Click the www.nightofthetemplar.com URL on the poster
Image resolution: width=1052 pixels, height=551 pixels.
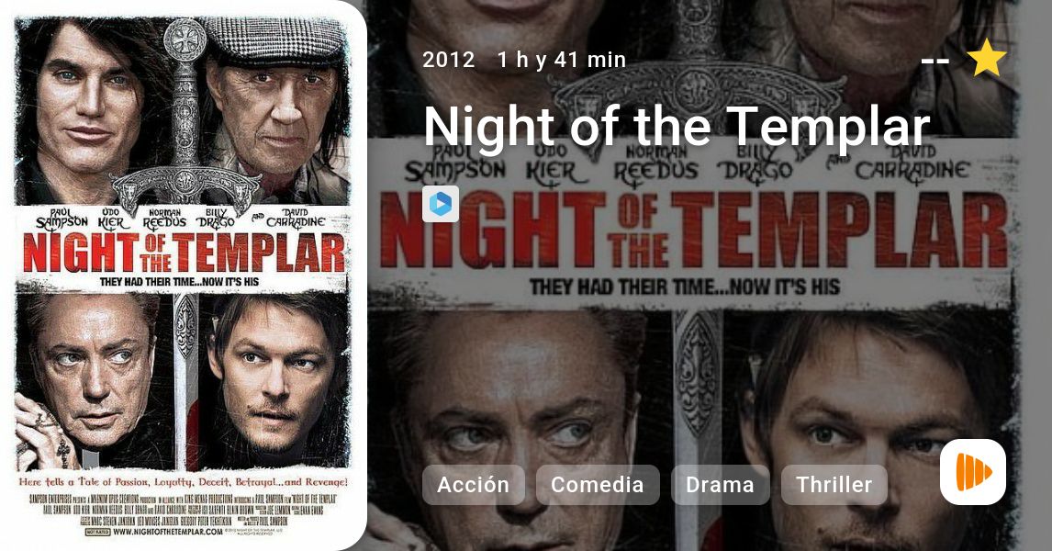[168, 532]
